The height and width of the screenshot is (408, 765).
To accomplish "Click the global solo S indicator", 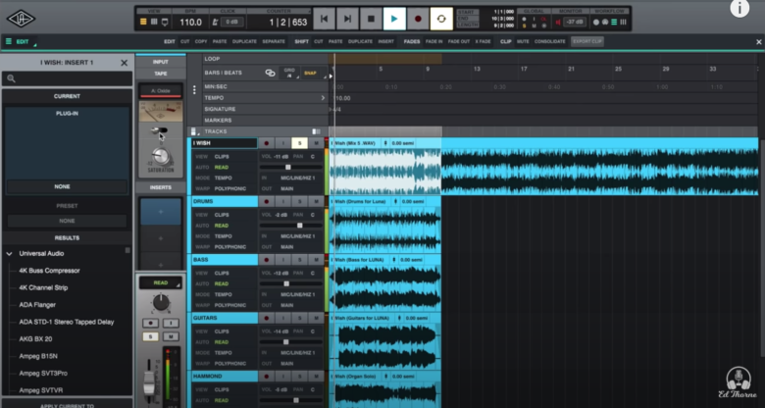I will 524,25.
